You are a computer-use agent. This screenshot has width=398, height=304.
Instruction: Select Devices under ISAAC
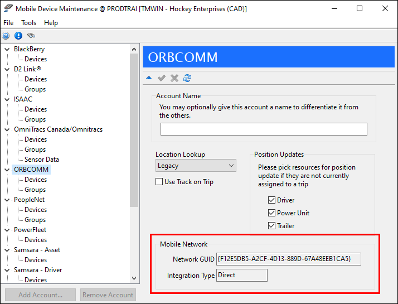point(36,109)
